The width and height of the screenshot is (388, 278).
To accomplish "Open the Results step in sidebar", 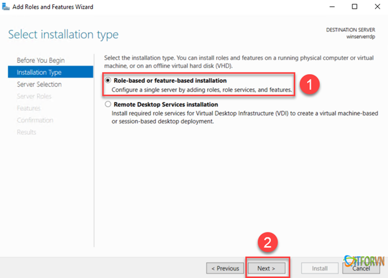I will (x=27, y=132).
